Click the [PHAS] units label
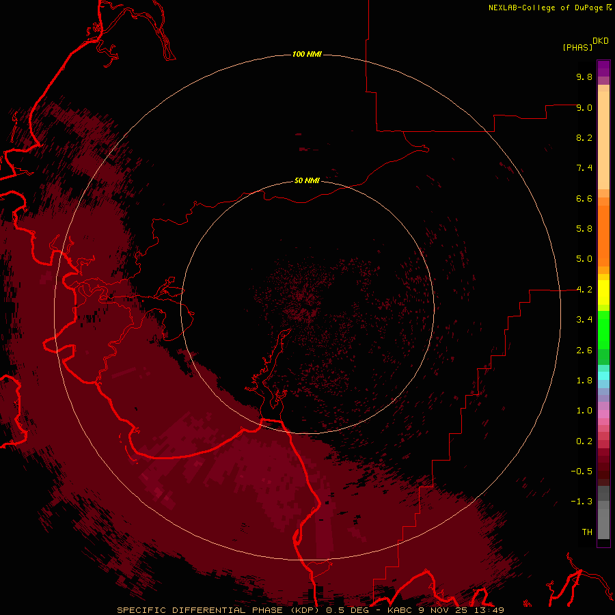 click(577, 47)
